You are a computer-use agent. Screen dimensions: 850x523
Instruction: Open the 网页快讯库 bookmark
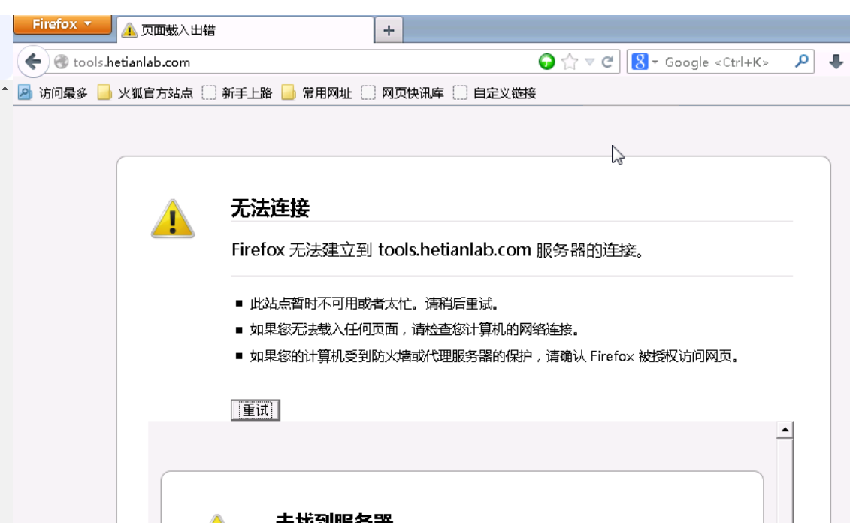[402, 93]
